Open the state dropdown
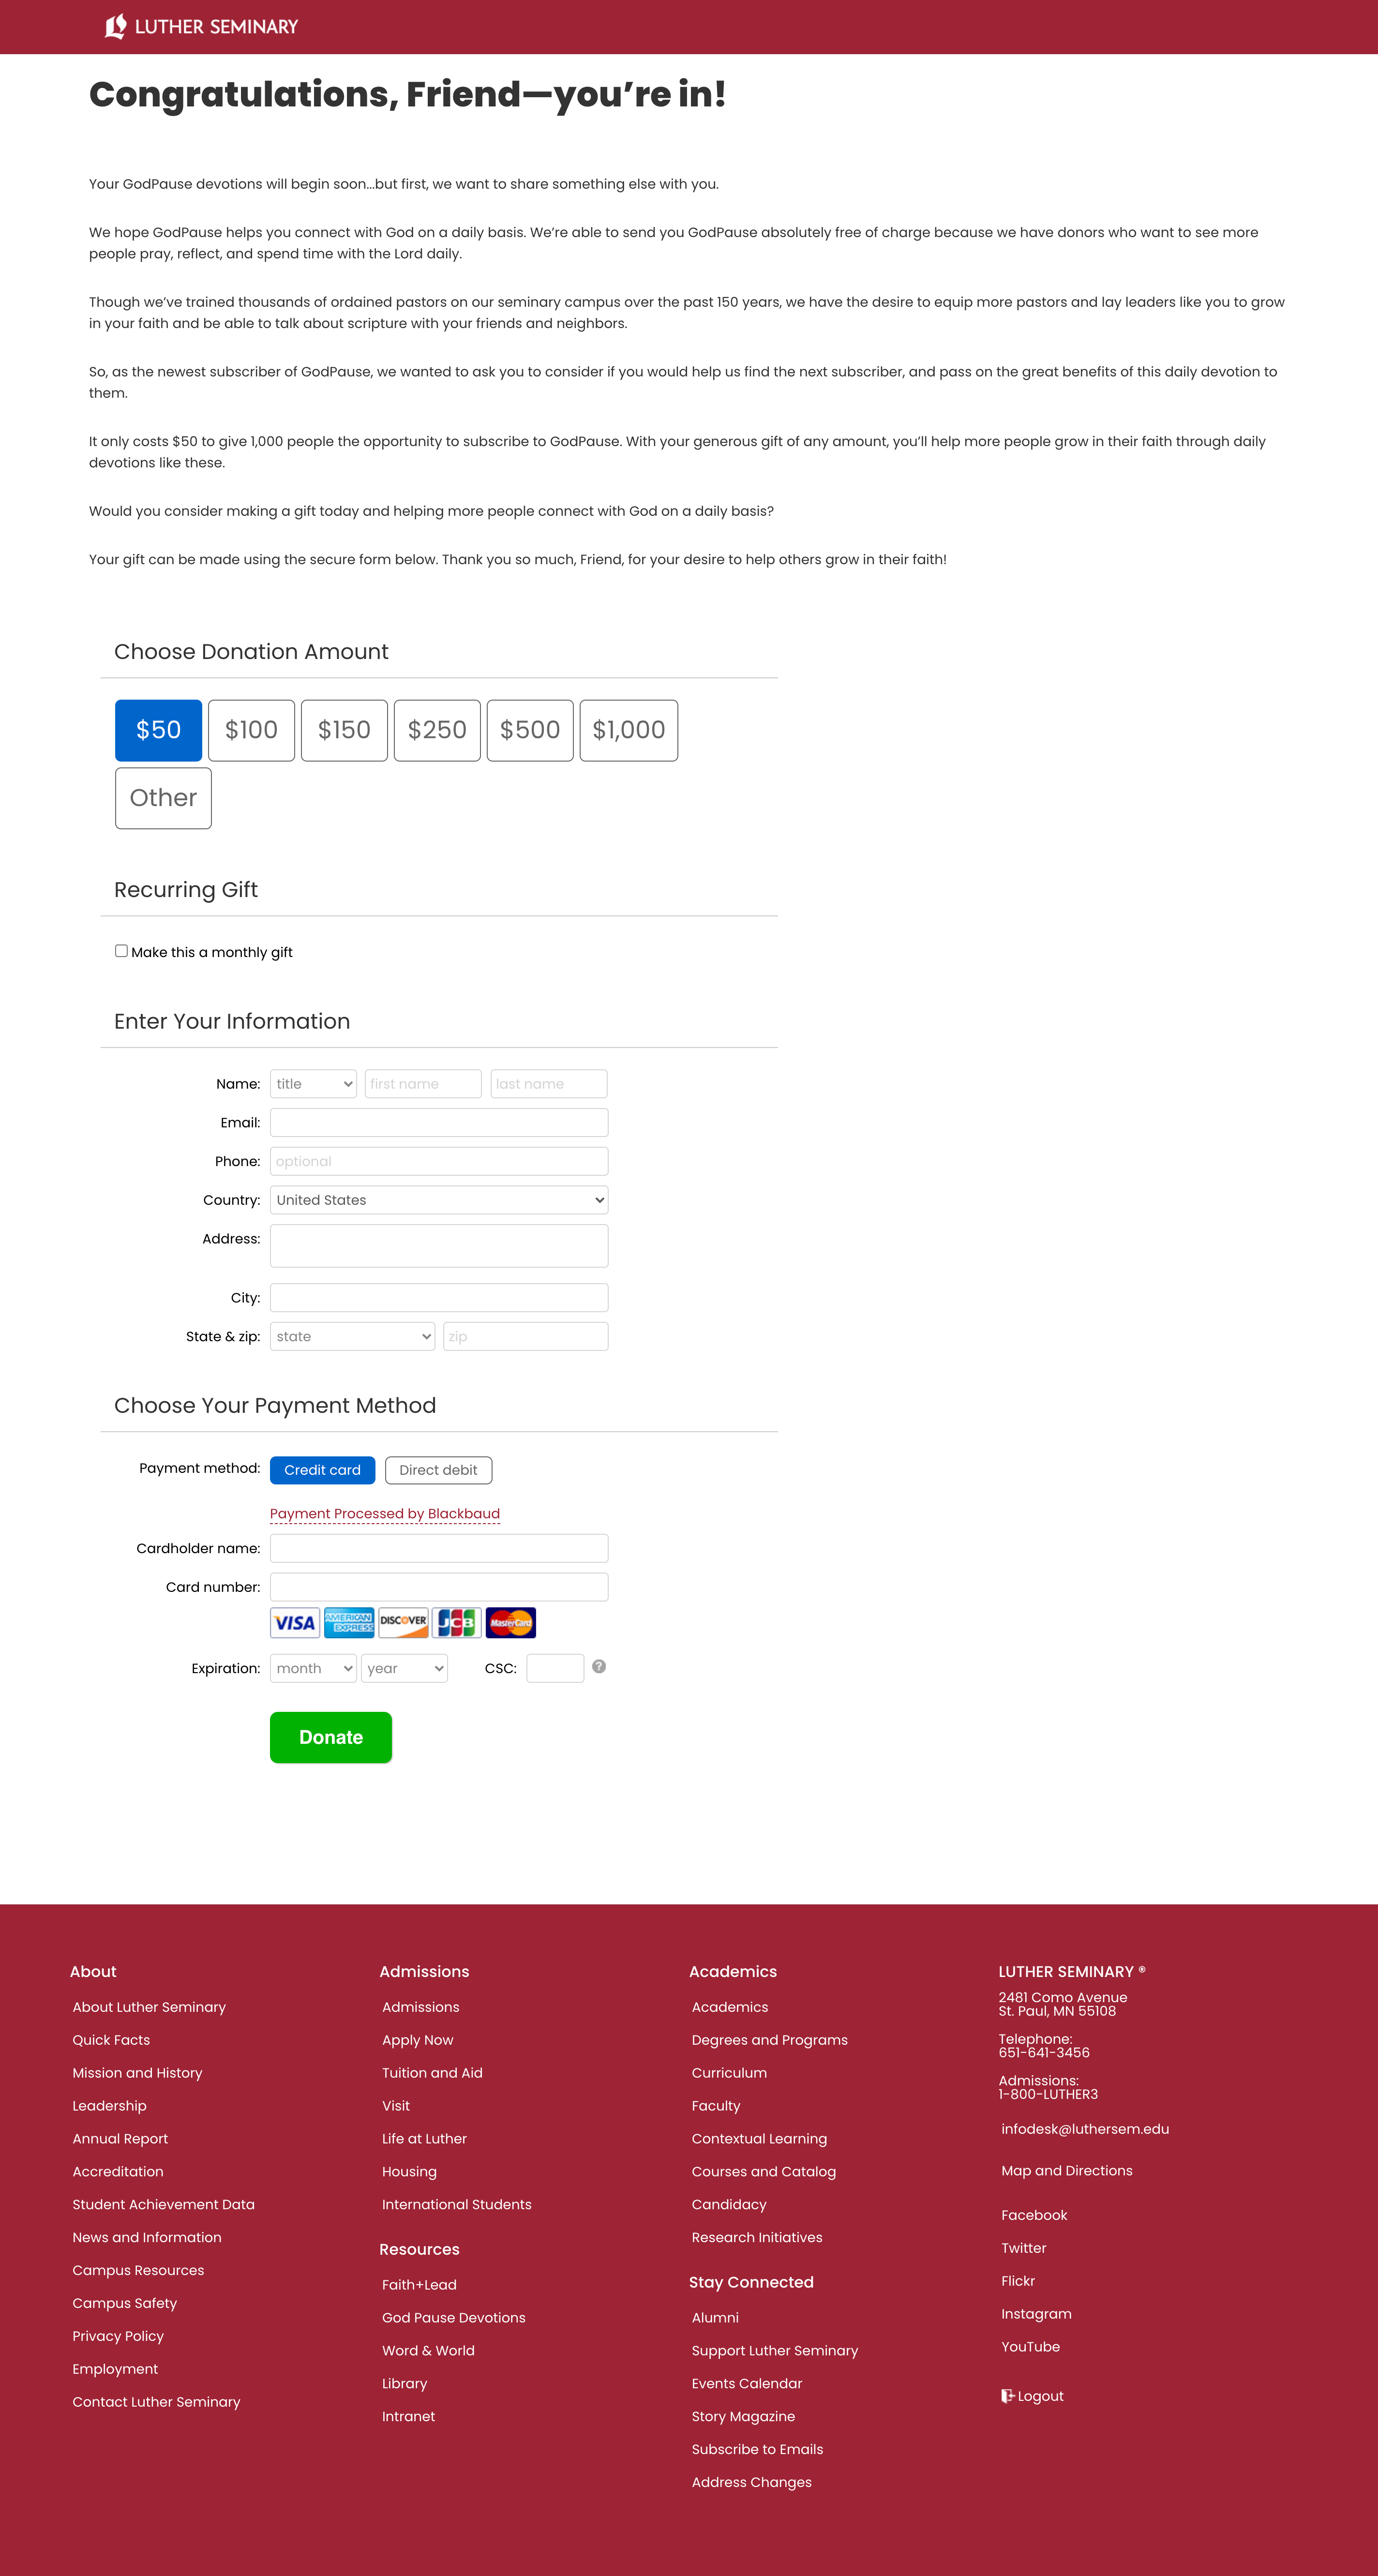 coord(352,1336)
